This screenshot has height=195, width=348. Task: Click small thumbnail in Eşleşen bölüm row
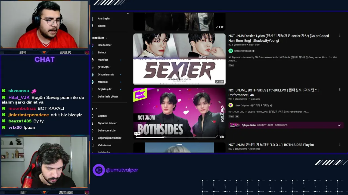coord(235,125)
